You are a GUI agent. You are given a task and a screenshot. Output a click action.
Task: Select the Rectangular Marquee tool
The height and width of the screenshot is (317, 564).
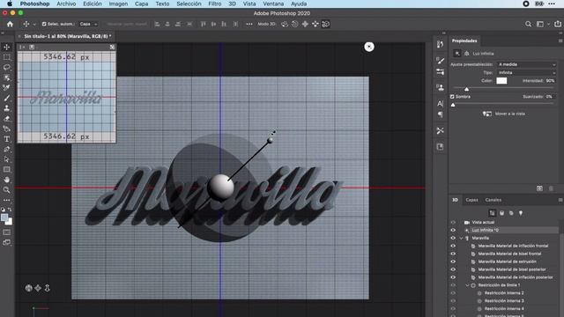pyautogui.click(x=6, y=57)
